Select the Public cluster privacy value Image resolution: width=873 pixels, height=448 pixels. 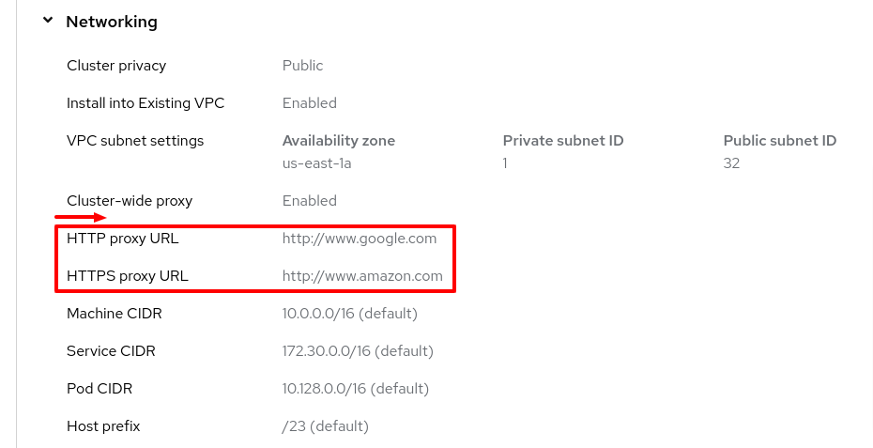pyautogui.click(x=302, y=66)
